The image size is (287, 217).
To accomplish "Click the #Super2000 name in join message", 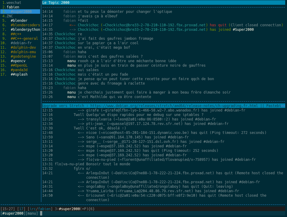I will pos(243,29).
